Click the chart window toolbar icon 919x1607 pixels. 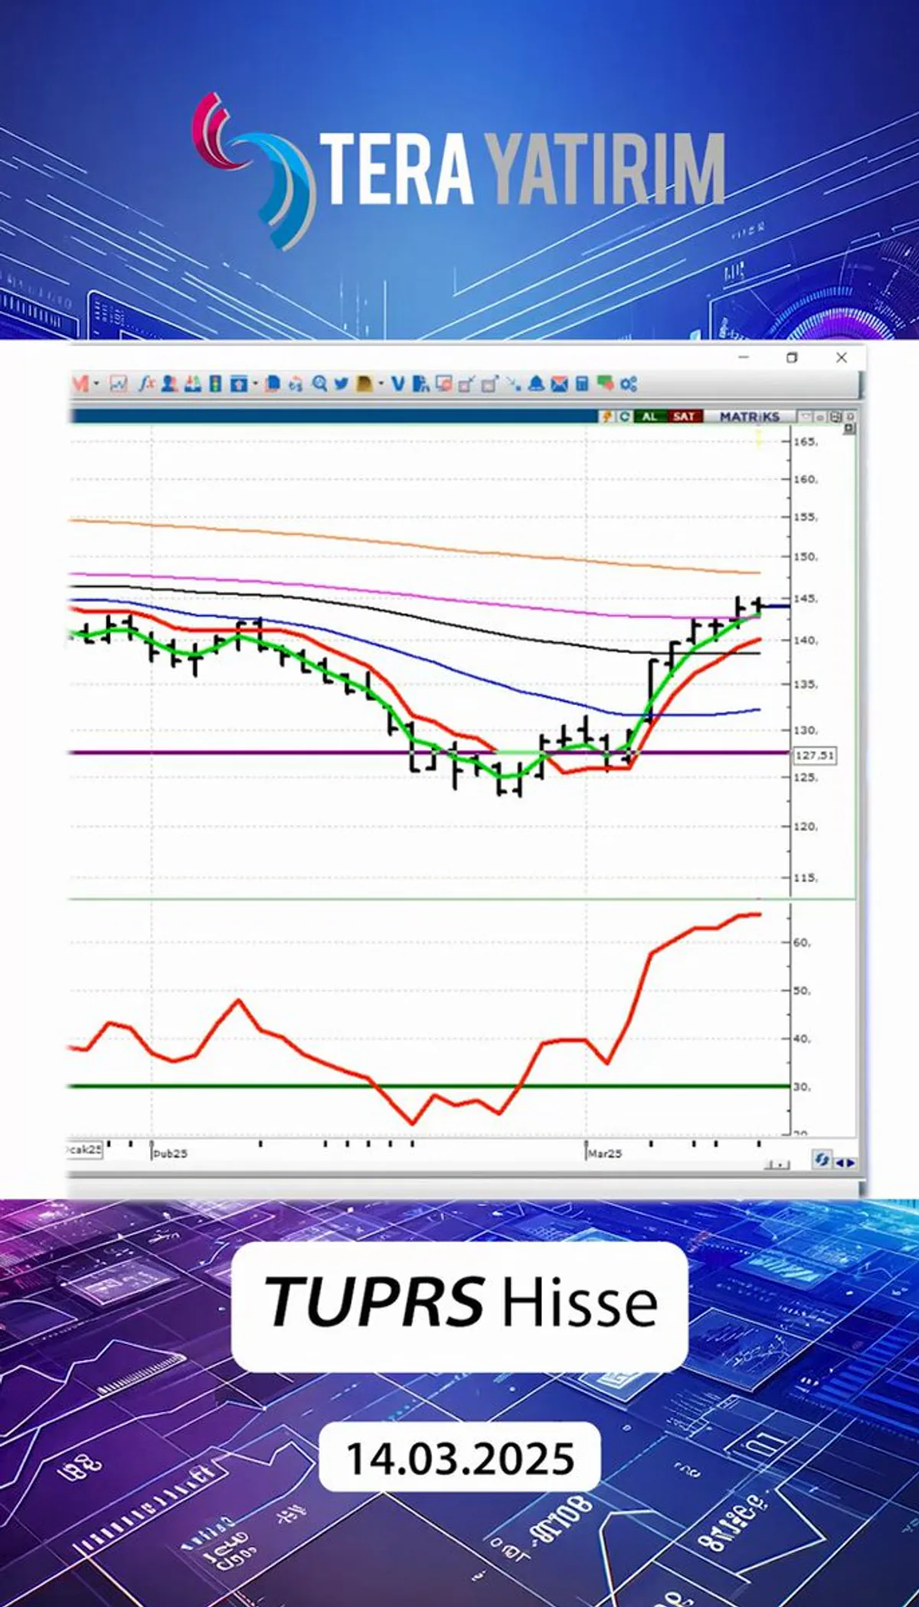119,384
